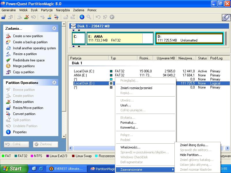Select the D: Unformatted partition block

189,38
